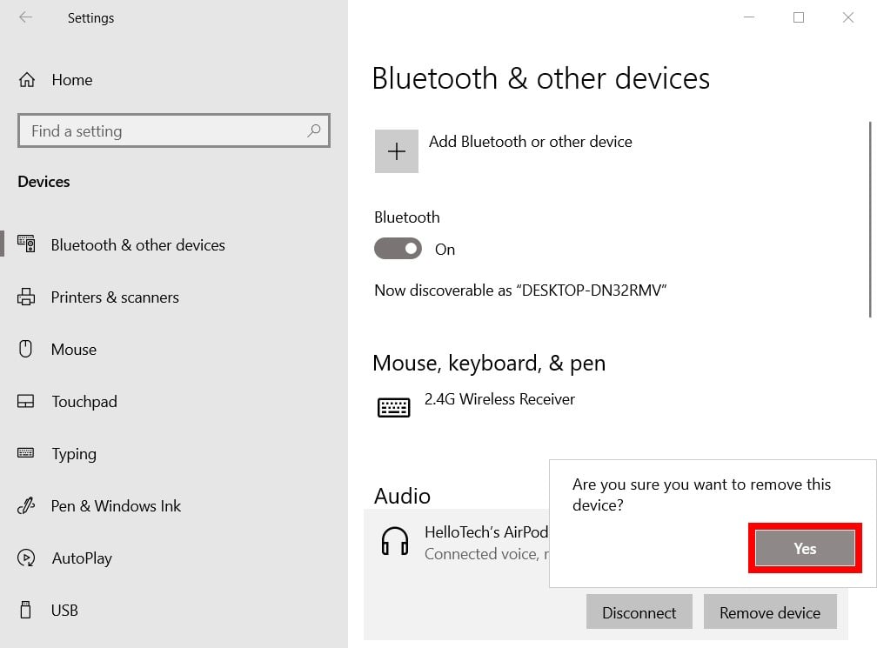Open Typing settings via keyboard icon
The image size is (877, 648).
pyautogui.click(x=27, y=453)
